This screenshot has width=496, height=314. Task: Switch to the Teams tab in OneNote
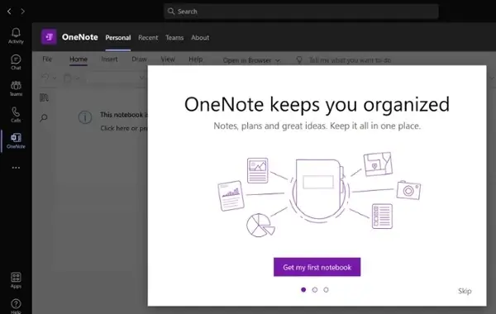tap(174, 38)
